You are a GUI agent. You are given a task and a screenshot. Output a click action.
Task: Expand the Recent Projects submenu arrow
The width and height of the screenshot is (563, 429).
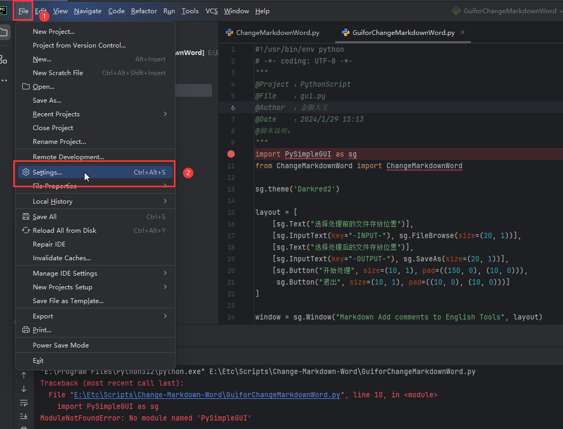pyautogui.click(x=165, y=114)
